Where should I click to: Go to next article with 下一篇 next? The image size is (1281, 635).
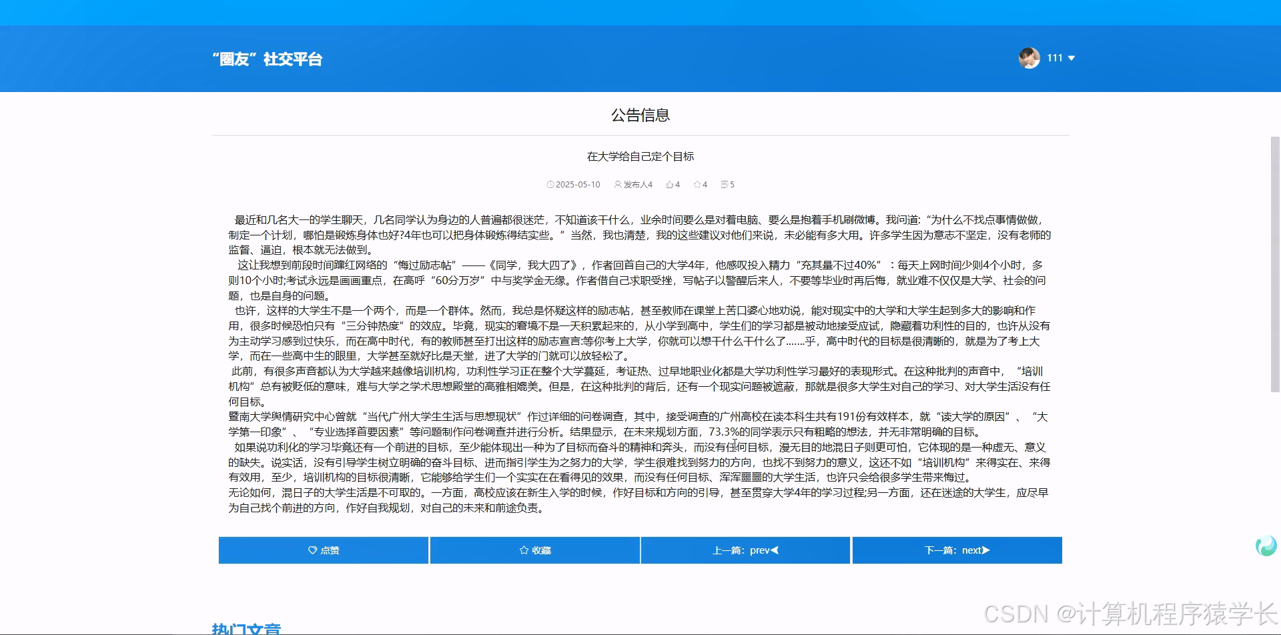tap(957, 550)
